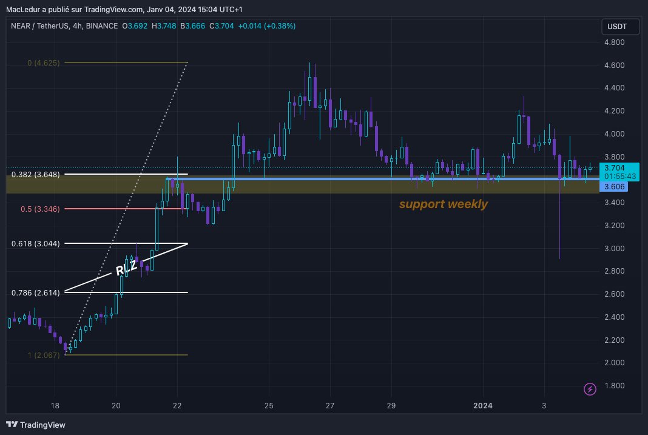Click the C3.704 close value in header
This screenshot has width=648, height=435.
pyautogui.click(x=221, y=26)
